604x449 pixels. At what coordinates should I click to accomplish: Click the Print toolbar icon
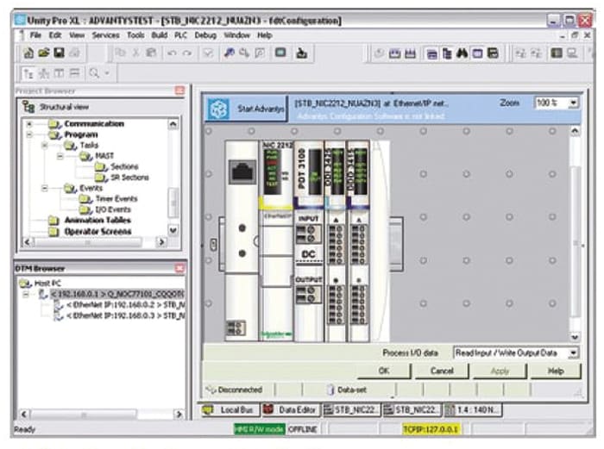75,53
